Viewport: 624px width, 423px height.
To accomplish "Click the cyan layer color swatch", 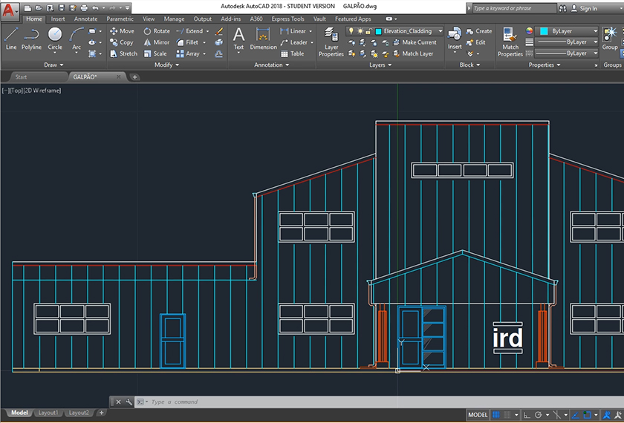I will click(378, 32).
